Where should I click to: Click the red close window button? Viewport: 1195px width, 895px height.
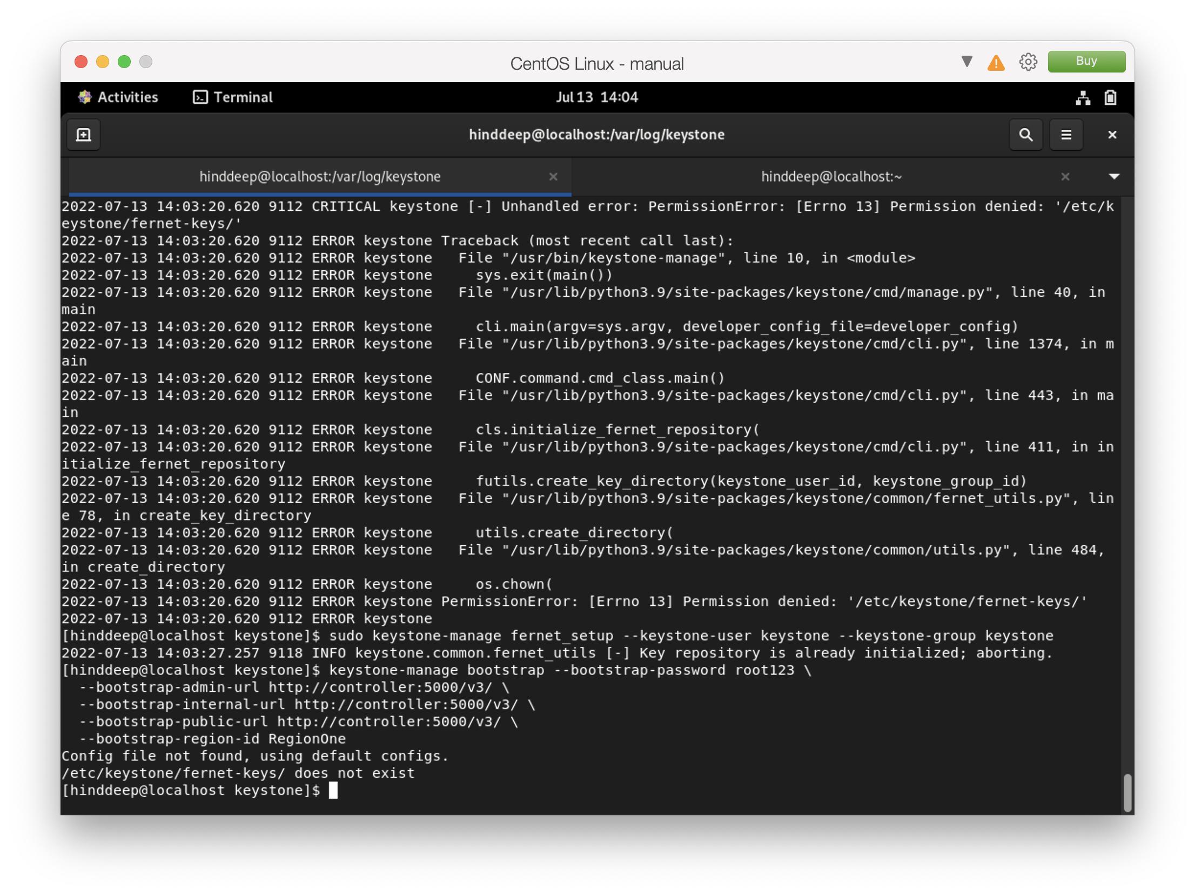[81, 62]
